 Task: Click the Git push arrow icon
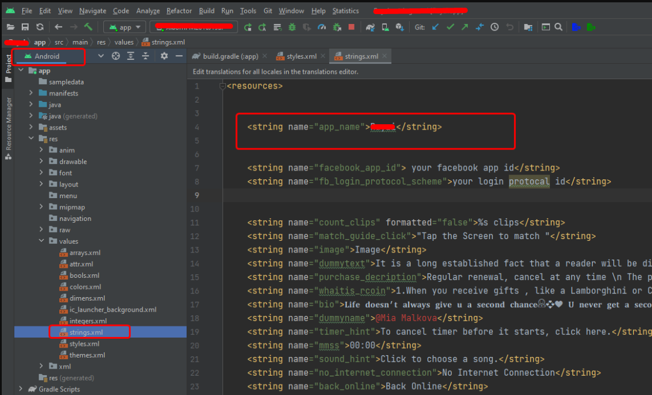465,27
